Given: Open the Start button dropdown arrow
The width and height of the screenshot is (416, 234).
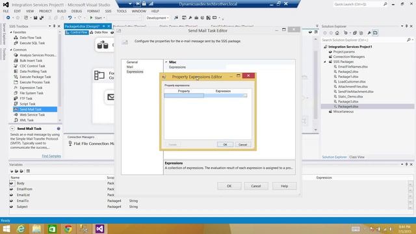Looking at the screenshot, I should point(104,18).
